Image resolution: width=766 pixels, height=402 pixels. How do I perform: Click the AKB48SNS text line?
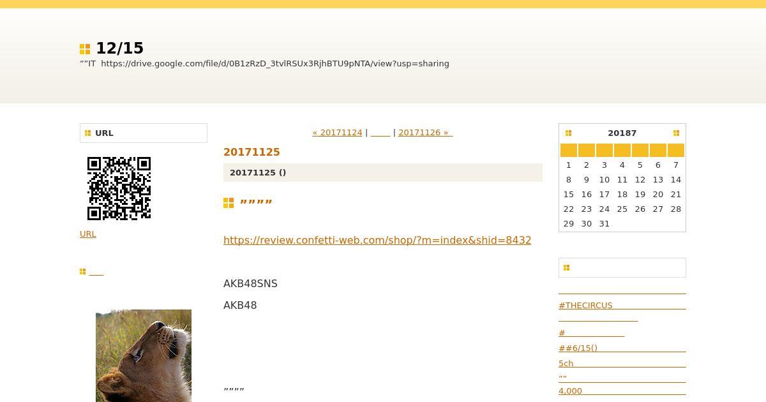250,284
